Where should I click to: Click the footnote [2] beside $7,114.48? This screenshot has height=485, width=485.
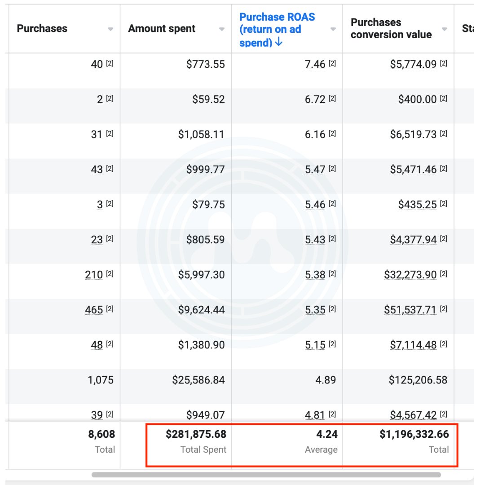[444, 344]
